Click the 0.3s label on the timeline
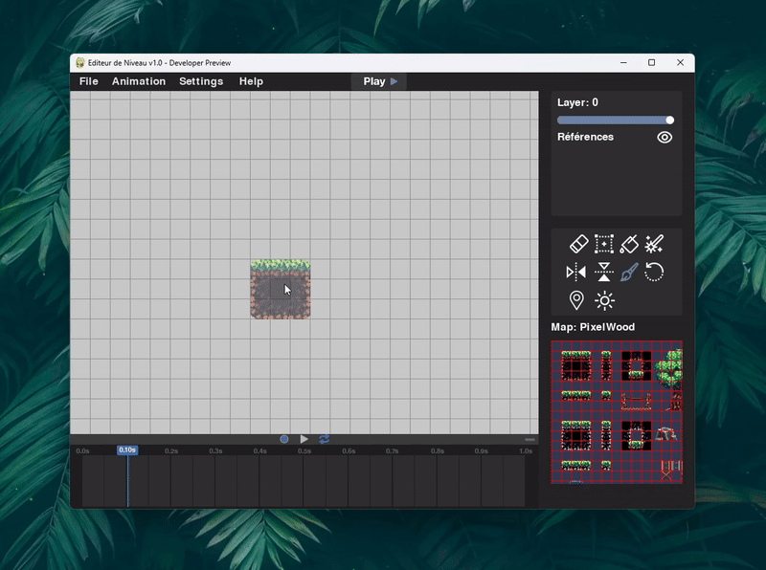 pos(215,450)
